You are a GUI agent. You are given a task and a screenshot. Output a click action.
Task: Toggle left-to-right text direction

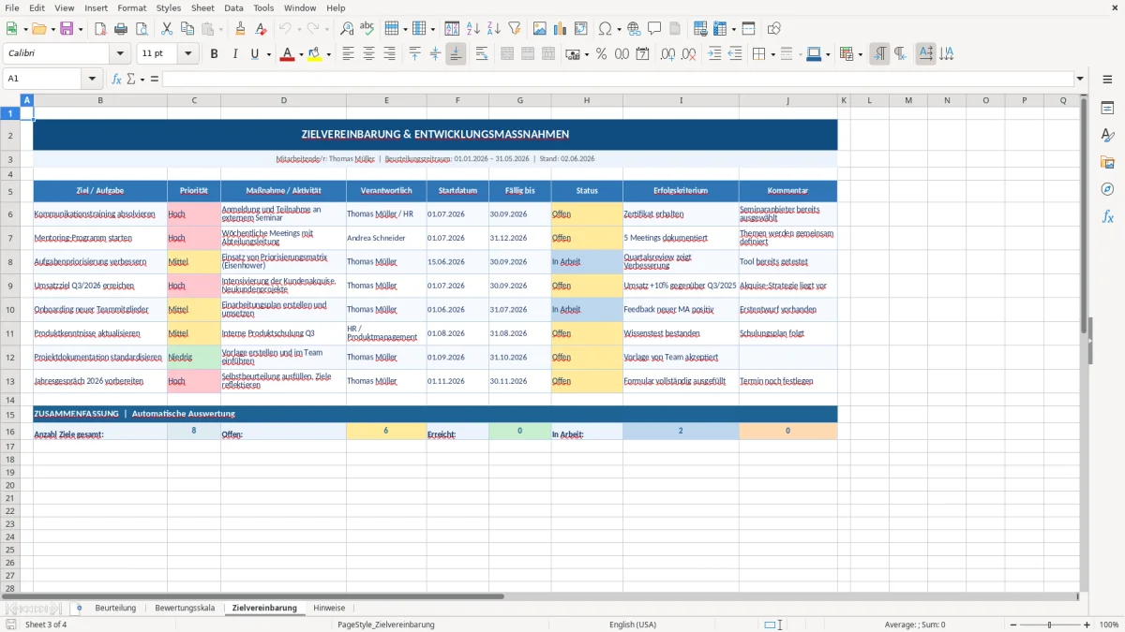tap(879, 54)
